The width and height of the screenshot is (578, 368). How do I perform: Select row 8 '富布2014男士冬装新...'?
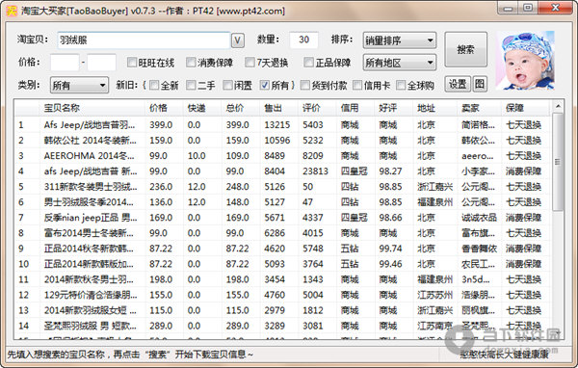coord(283,233)
